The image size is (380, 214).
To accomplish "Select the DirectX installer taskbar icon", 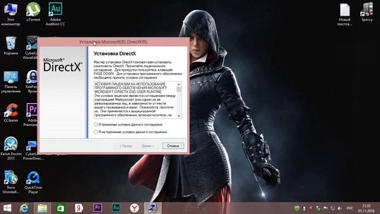I will (153, 208).
